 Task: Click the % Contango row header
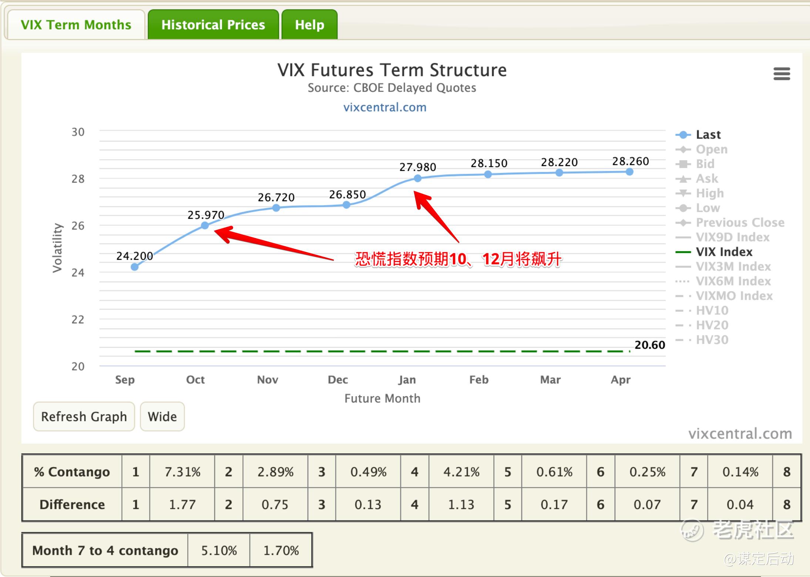coord(72,472)
